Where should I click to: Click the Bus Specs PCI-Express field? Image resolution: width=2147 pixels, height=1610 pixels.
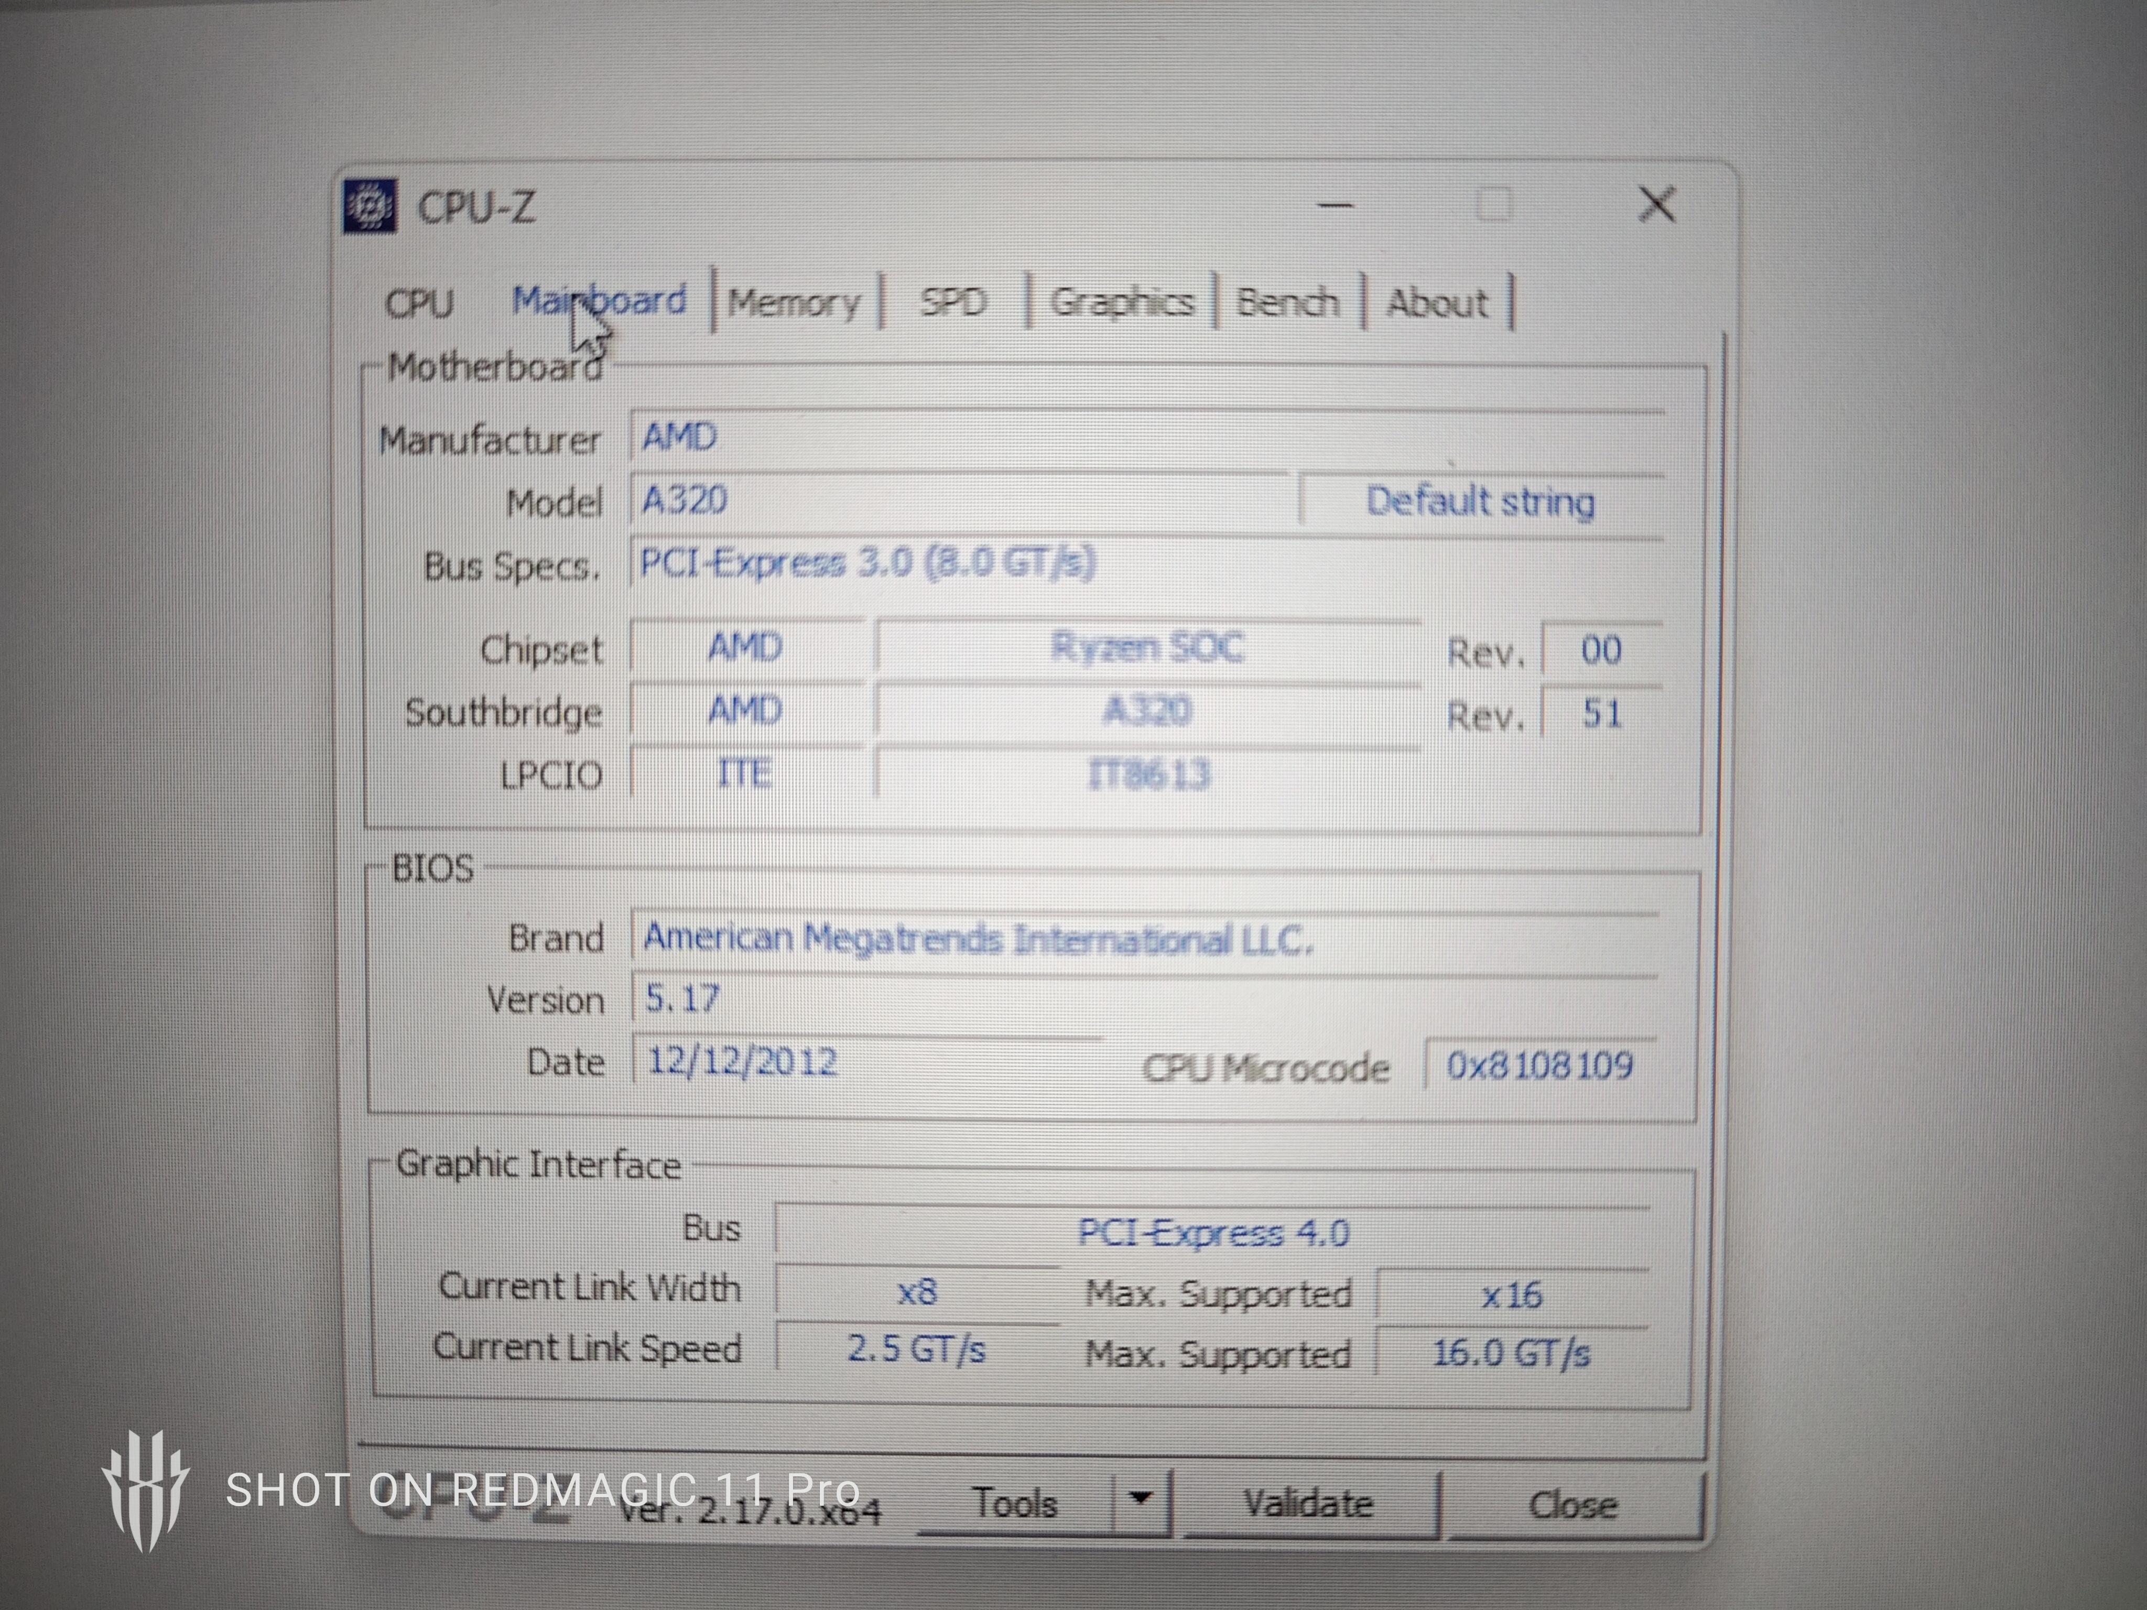point(1145,563)
